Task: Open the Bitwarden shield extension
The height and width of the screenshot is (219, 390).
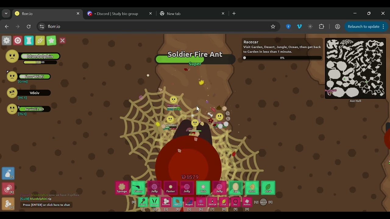Action: tap(288, 26)
